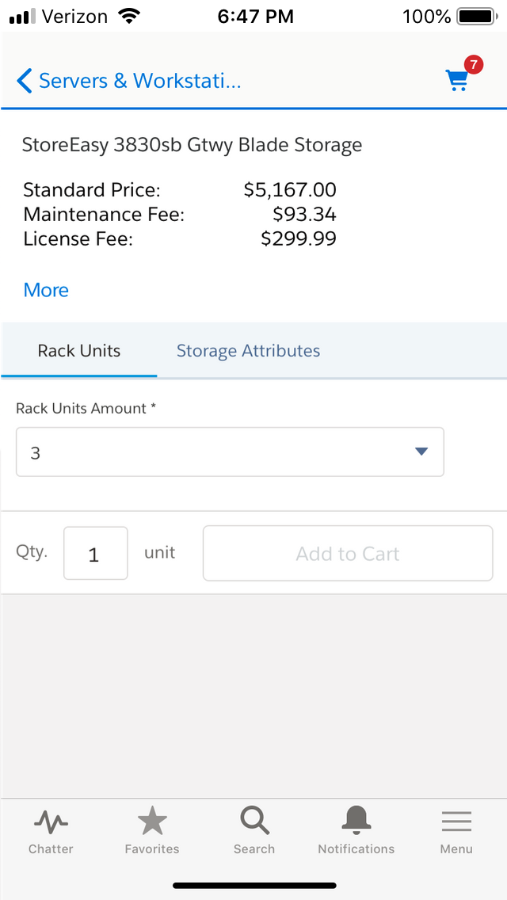Screen dimensions: 507x900
Task: Tap the StoreEasy 3830sb product title
Action: click(192, 145)
